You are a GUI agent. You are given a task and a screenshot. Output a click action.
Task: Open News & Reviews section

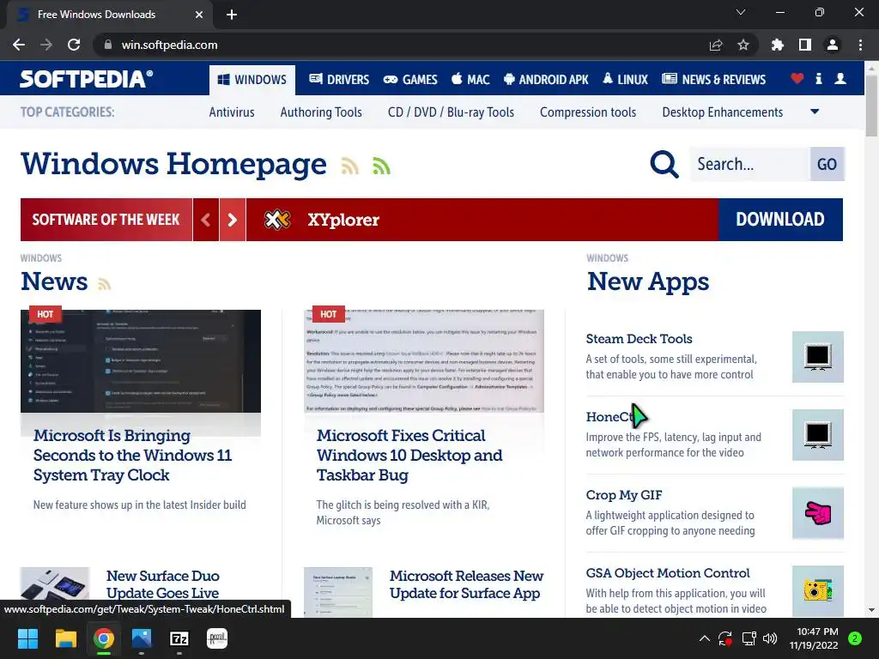(x=713, y=80)
